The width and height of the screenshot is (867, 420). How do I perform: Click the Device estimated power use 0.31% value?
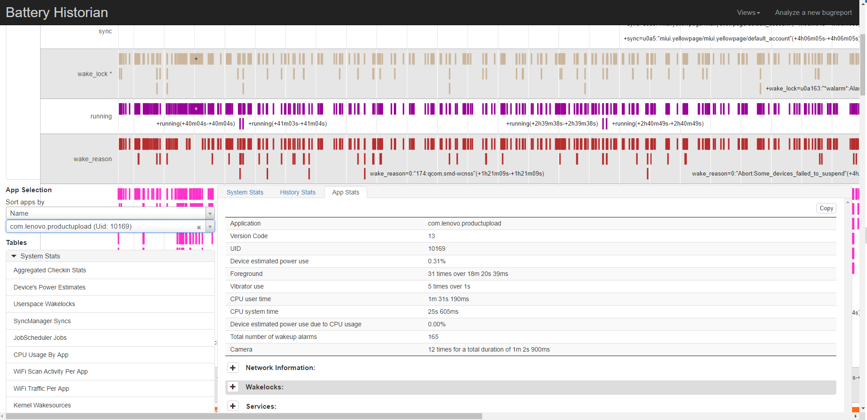(437, 261)
